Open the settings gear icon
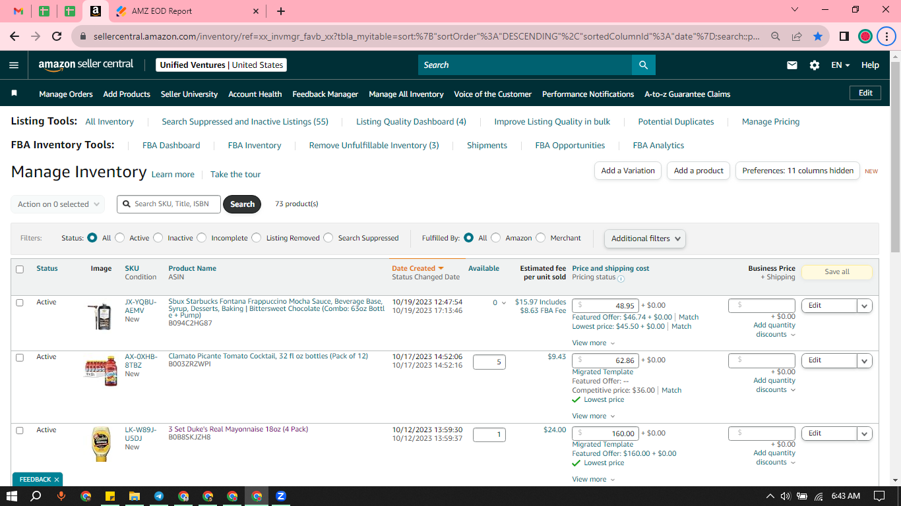901x506 pixels. click(x=815, y=65)
